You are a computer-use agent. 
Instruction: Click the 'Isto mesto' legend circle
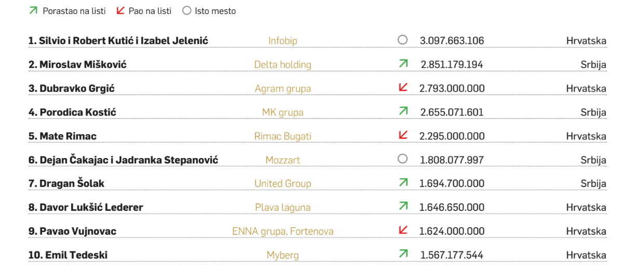[x=187, y=10]
